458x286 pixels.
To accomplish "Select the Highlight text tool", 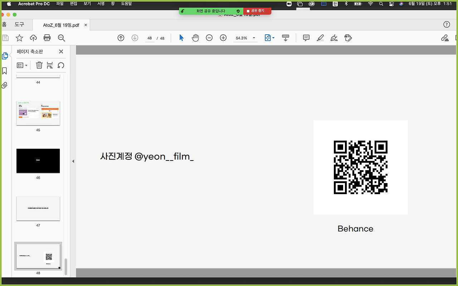I will point(320,38).
